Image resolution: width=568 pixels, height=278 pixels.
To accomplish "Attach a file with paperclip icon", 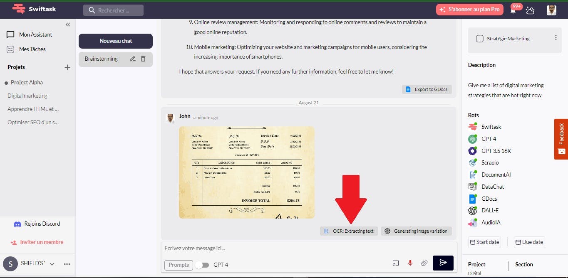I will coord(424,263).
